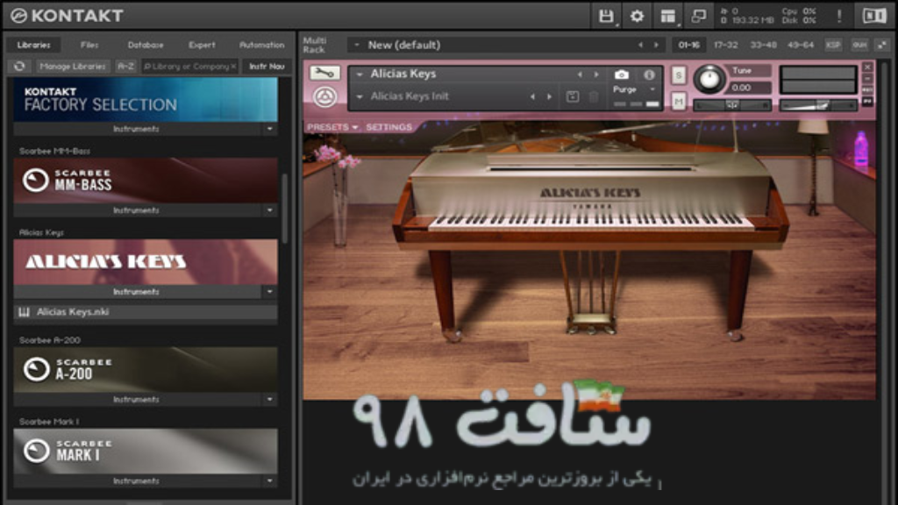Toggle the minimized view icon in the header

tap(699, 16)
